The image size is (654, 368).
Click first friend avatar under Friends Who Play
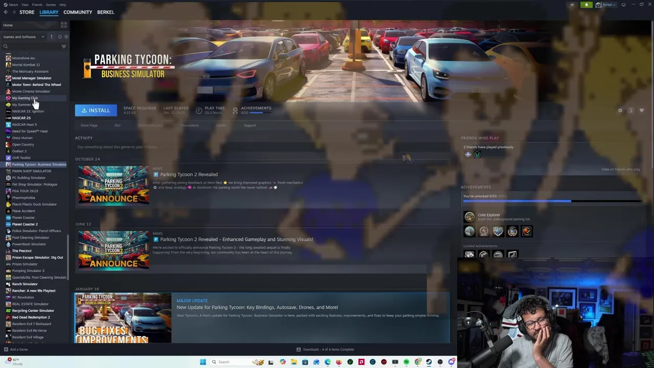click(x=468, y=154)
